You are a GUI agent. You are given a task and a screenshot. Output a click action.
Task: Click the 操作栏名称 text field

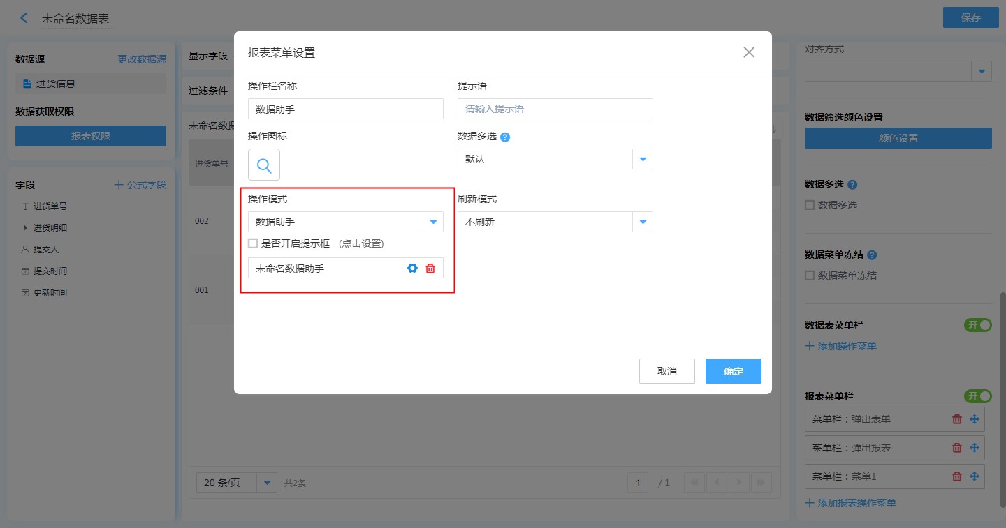(345, 109)
